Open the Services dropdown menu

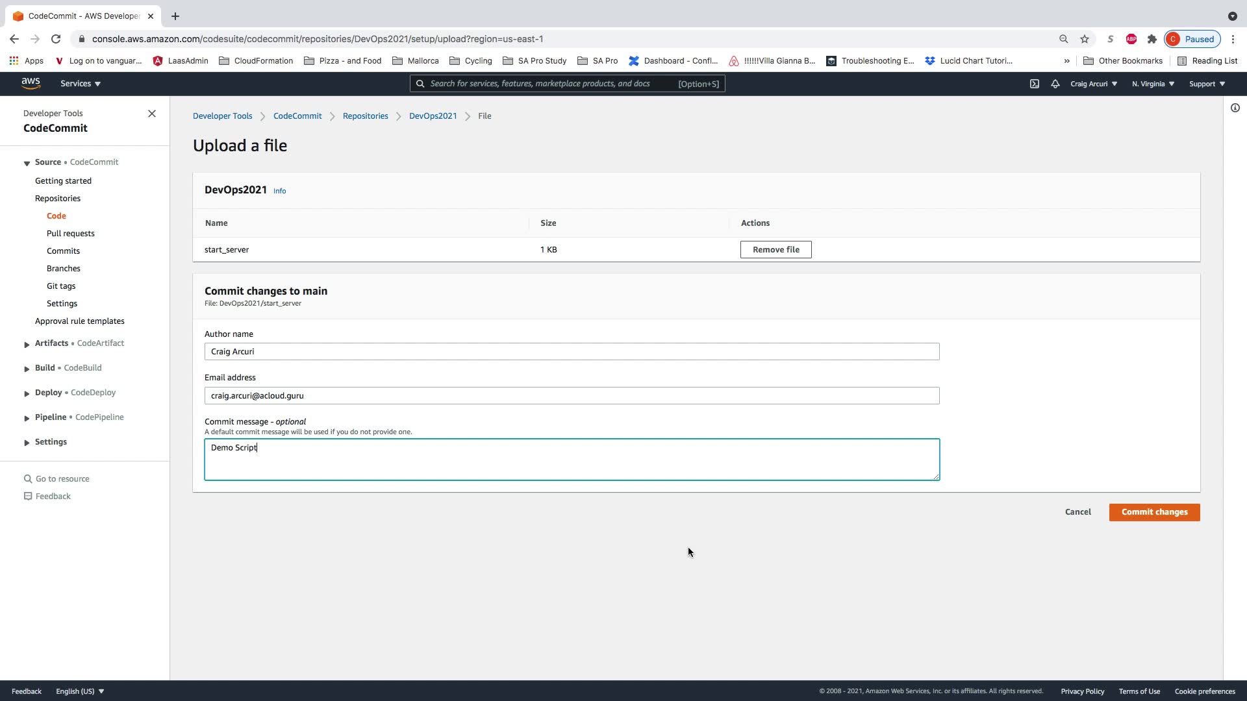[81, 84]
